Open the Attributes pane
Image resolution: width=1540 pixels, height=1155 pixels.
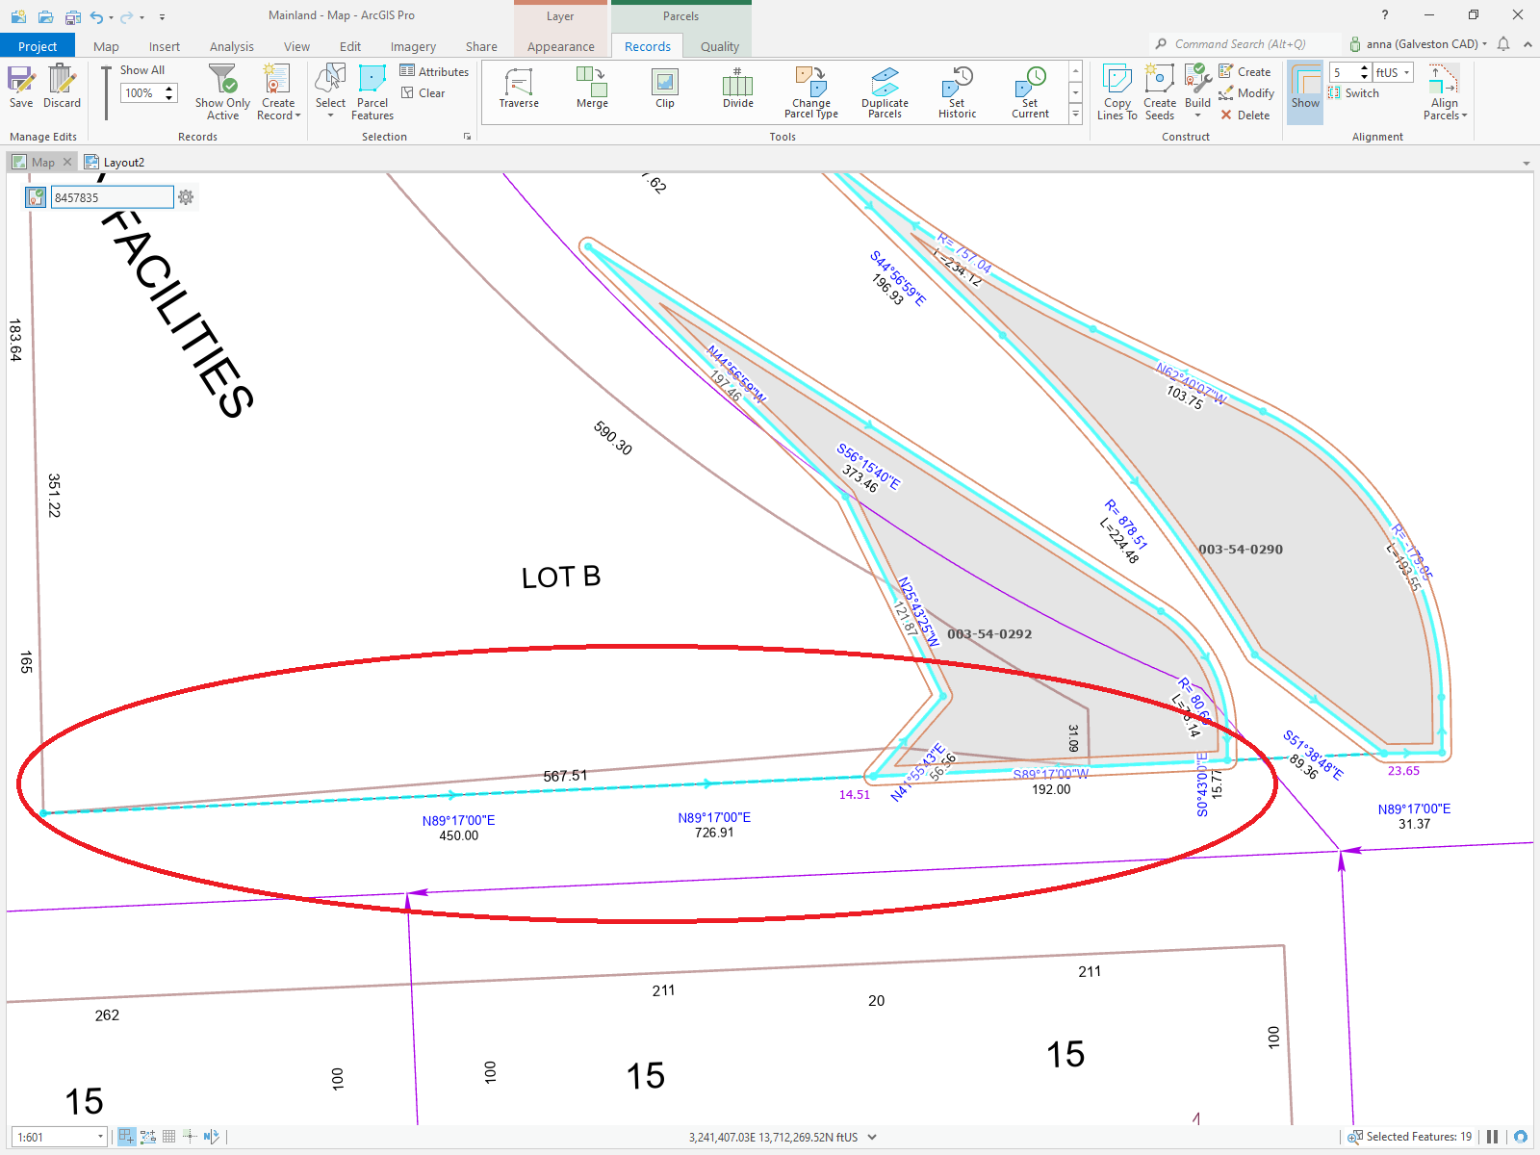[x=434, y=71]
